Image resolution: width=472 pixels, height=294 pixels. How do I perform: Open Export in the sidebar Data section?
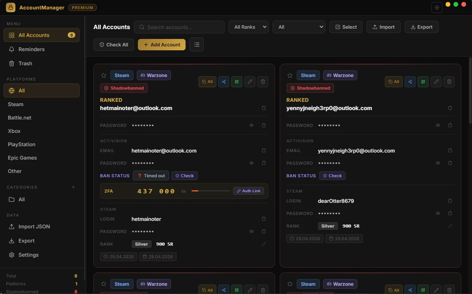[41, 241]
